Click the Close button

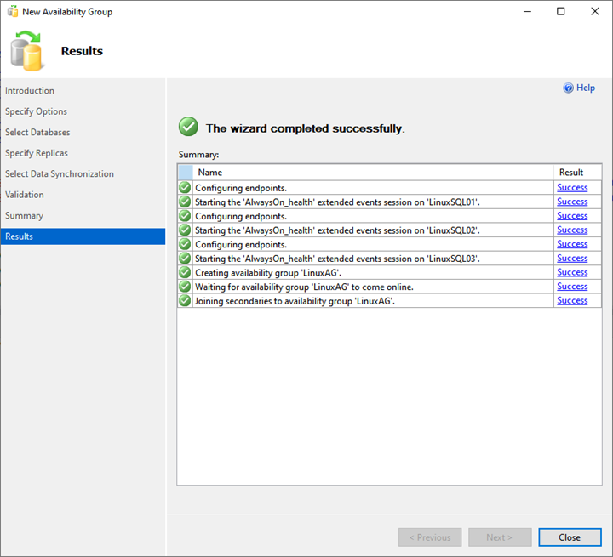[x=570, y=537]
